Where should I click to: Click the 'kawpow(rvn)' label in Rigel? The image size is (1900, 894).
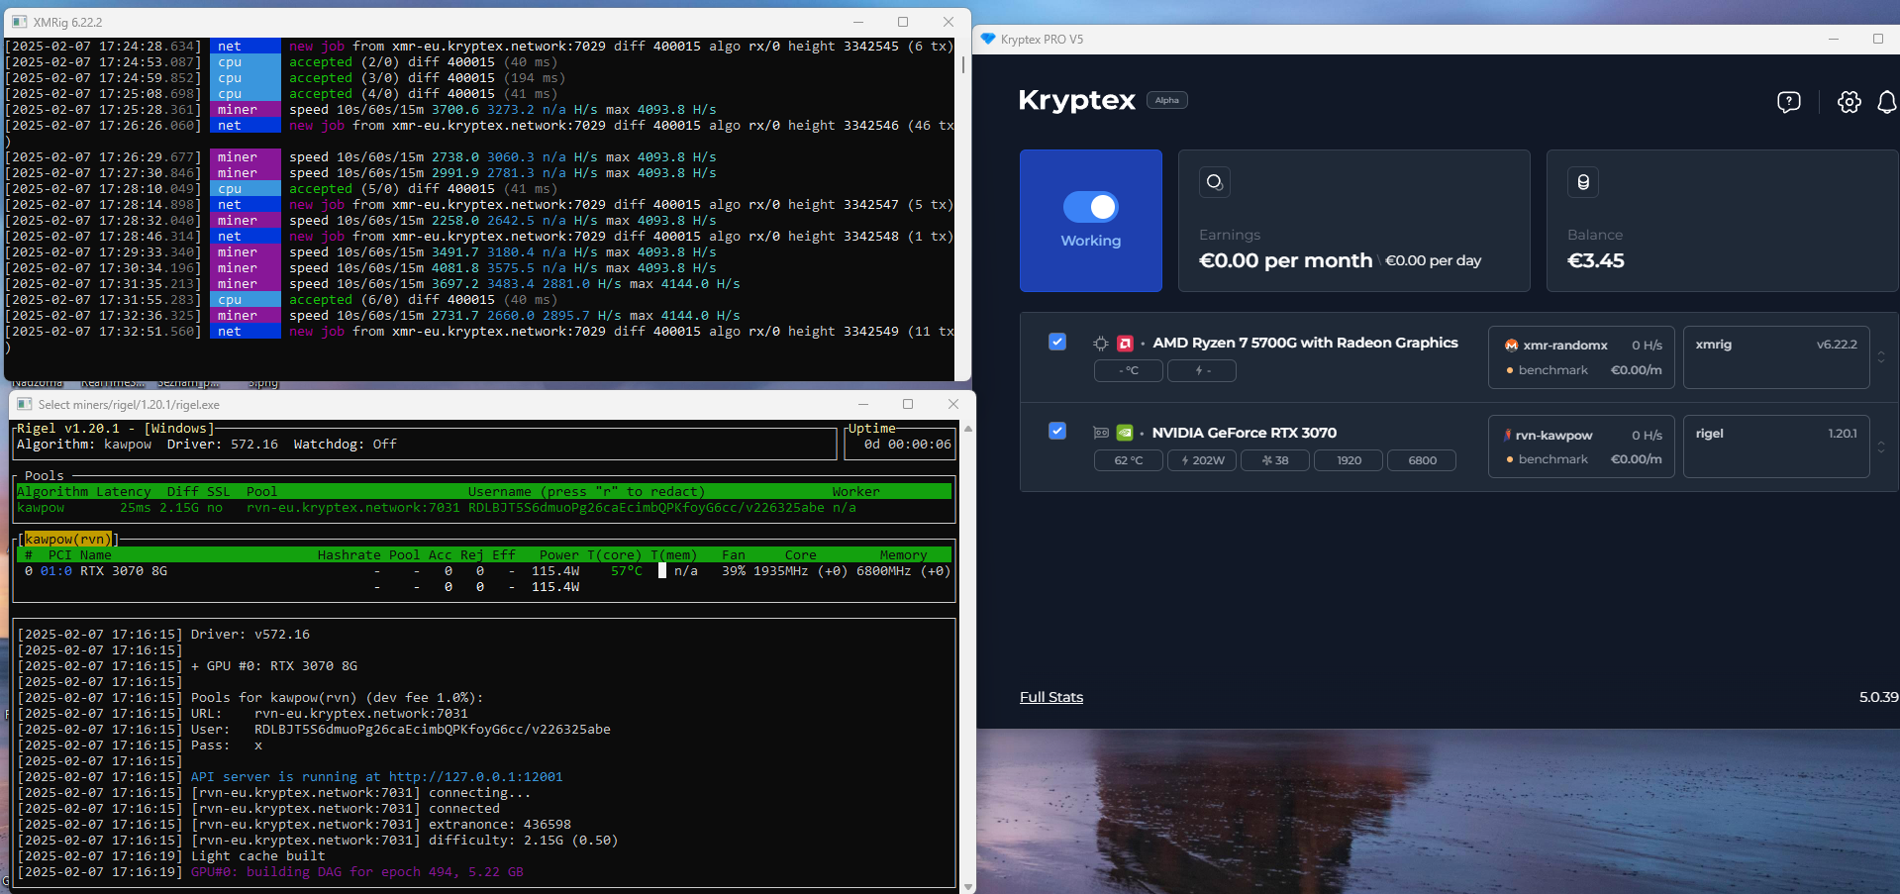[68, 540]
